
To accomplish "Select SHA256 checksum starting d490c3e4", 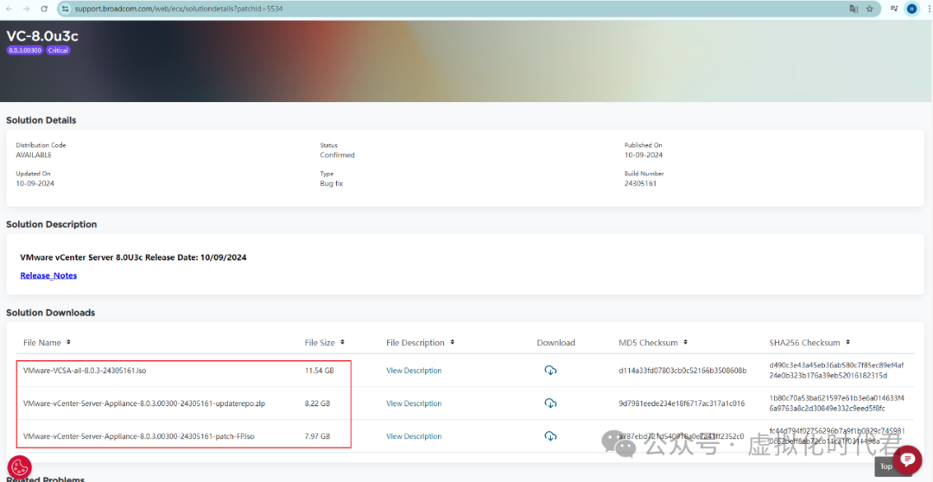I will (x=836, y=370).
